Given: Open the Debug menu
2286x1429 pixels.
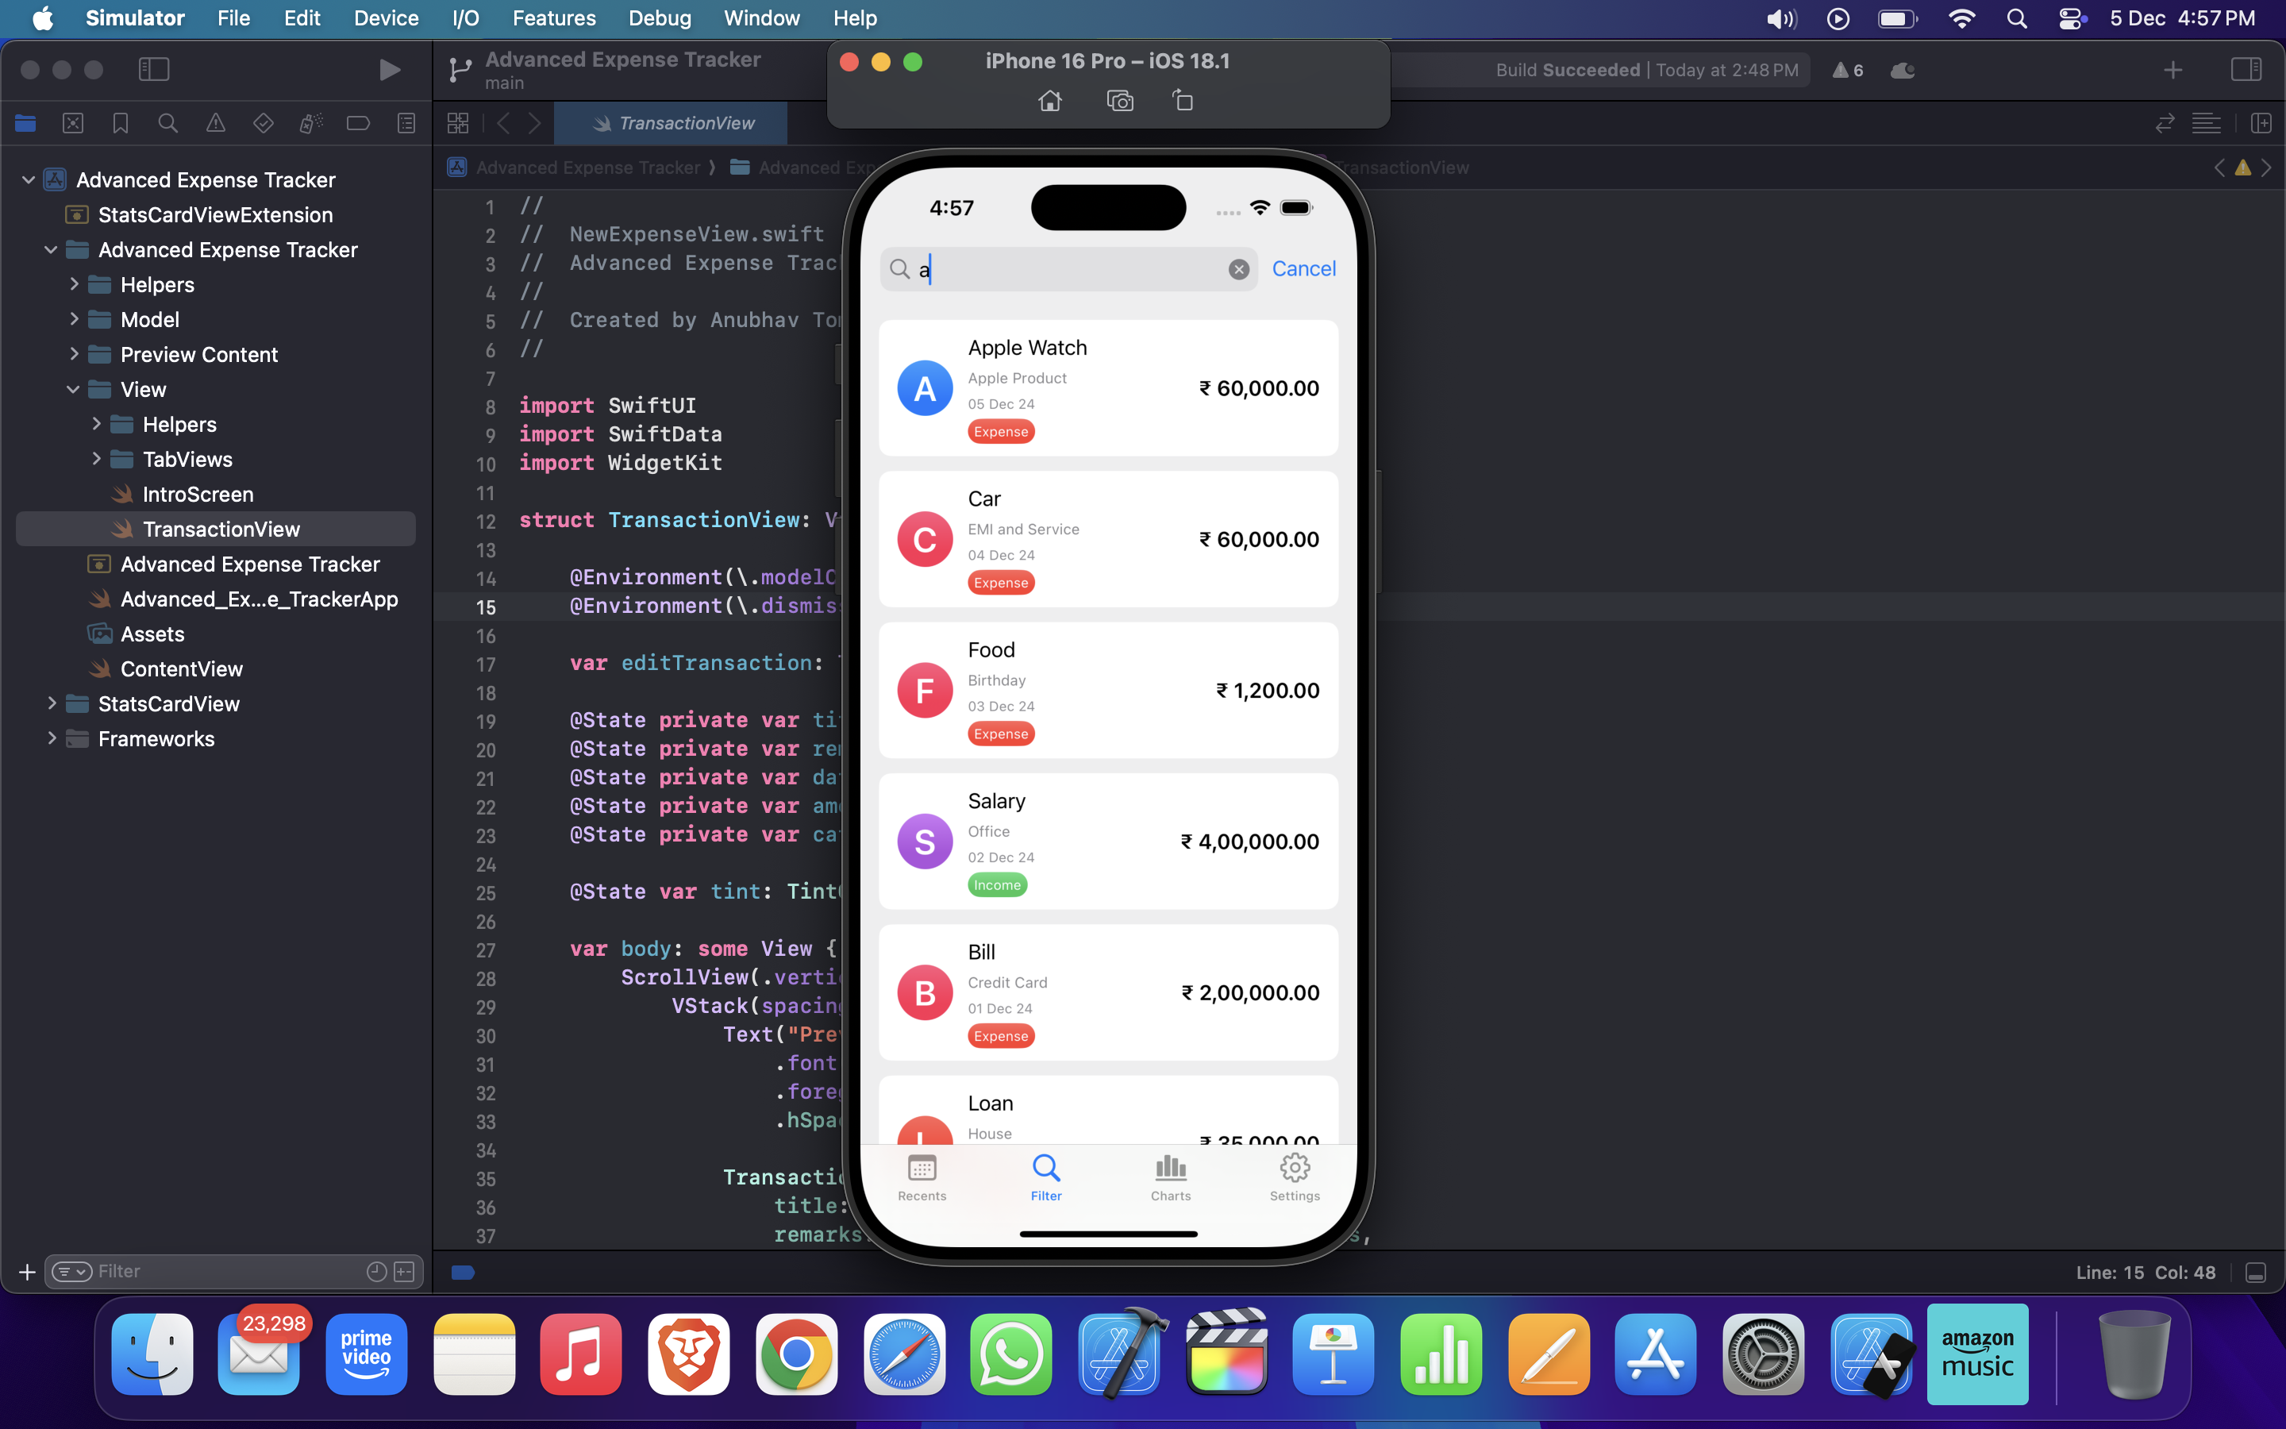Looking at the screenshot, I should (658, 18).
